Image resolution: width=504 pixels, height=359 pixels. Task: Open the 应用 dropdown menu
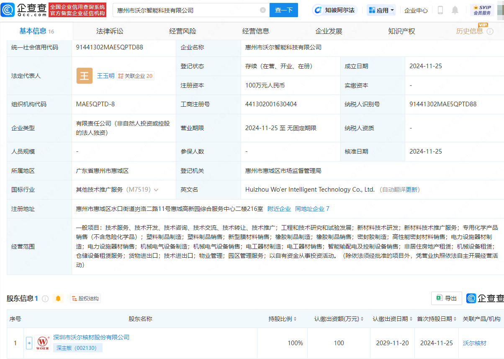pyautogui.click(x=381, y=10)
